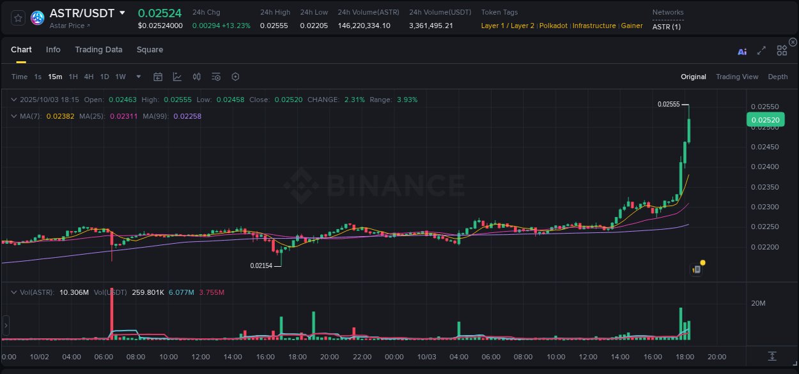The width and height of the screenshot is (799, 374).
Task: Expand the ASTR/USDT pair selector dropdown
Action: pyautogui.click(x=123, y=13)
